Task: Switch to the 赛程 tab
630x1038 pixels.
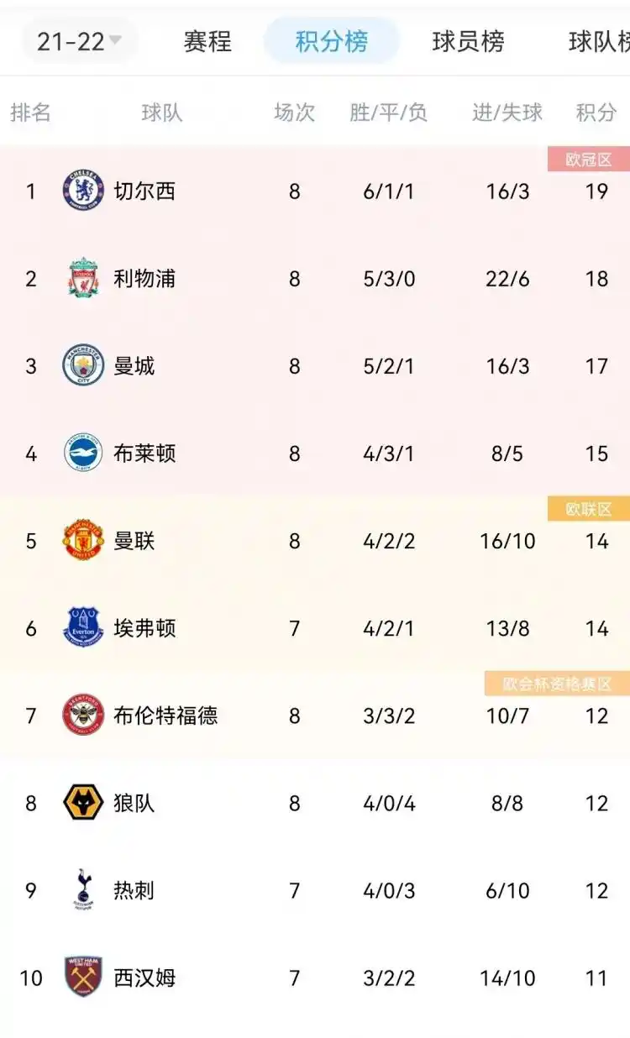Action: pos(207,41)
